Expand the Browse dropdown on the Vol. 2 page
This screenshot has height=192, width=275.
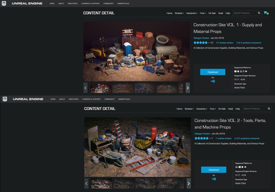[x=189, y=109]
